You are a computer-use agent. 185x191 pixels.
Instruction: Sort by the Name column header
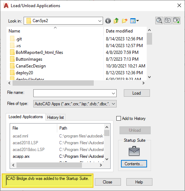point(55,31)
